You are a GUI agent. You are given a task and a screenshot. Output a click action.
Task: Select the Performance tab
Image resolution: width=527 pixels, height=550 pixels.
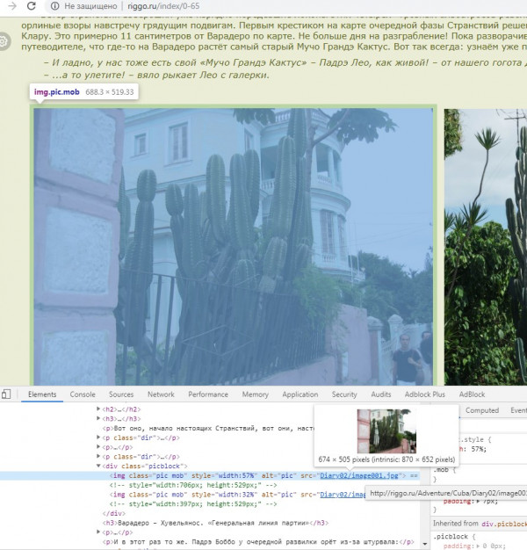tap(208, 394)
